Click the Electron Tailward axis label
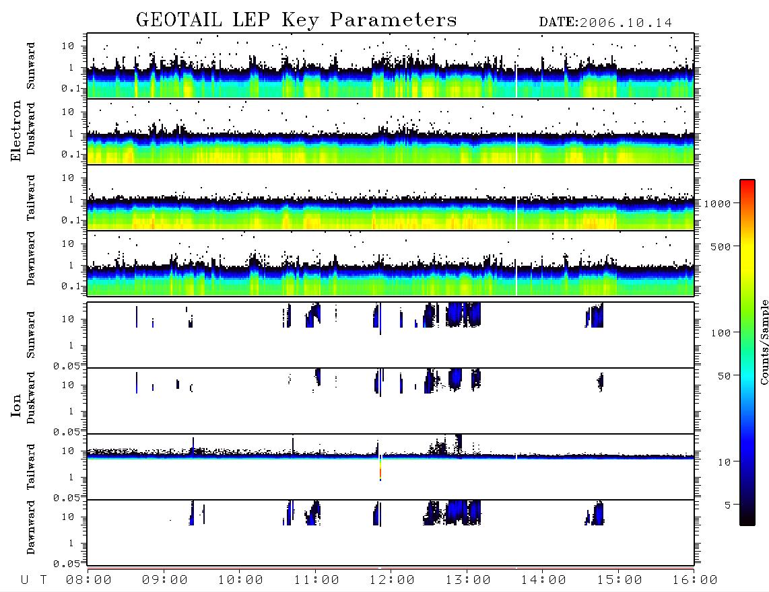Screen dimensions: 769x592 click(31, 198)
